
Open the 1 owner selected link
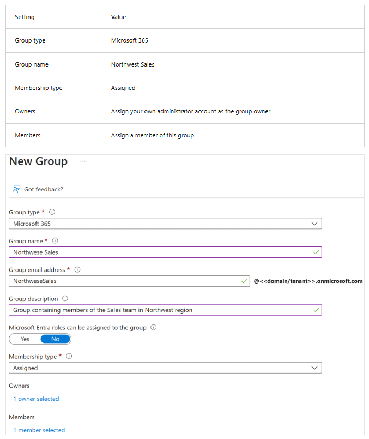tap(36, 399)
